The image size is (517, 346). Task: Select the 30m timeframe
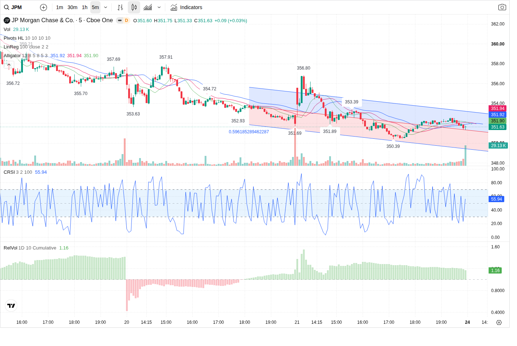72,7
